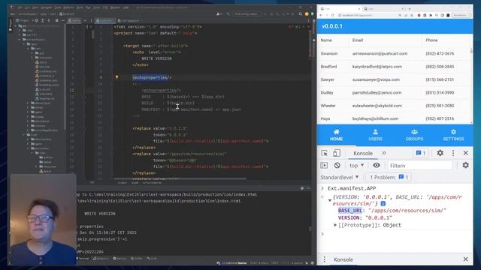
Task: Click the WRITE VERSION line in terminal output
Action: pyautogui.click(x=100, y=214)
